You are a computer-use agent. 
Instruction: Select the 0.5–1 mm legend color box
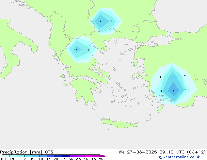point(13,156)
